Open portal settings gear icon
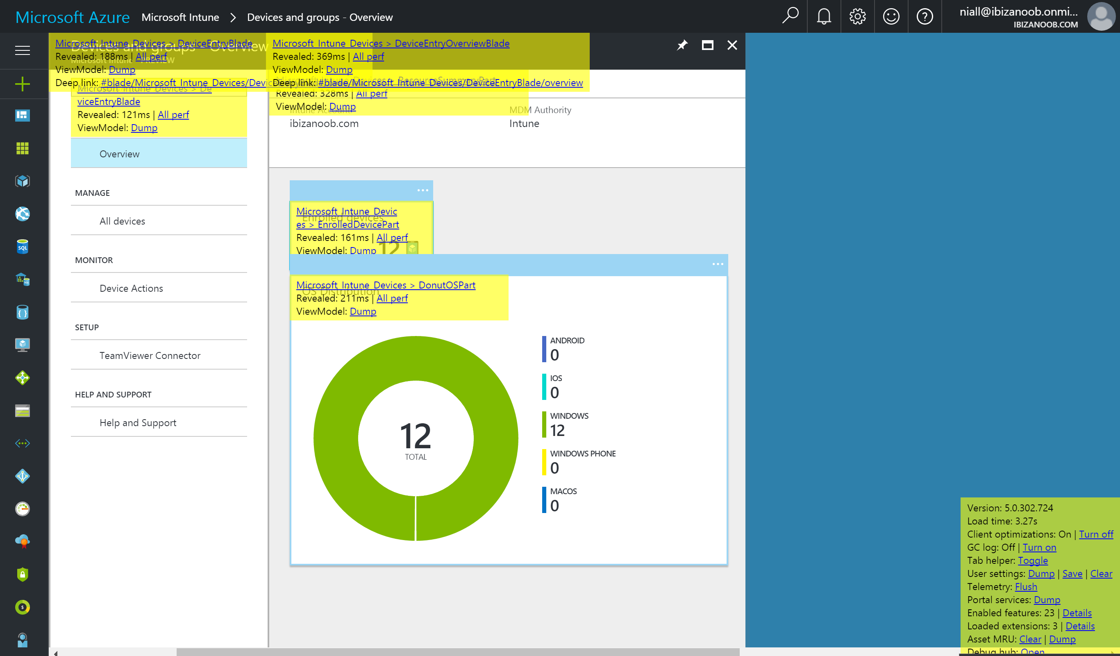The width and height of the screenshot is (1120, 656). click(857, 16)
